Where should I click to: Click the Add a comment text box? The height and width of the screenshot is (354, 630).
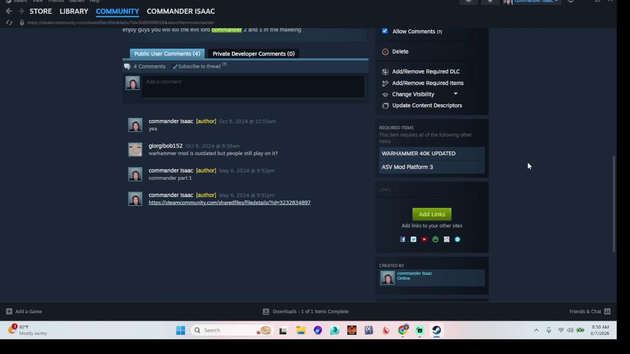click(x=253, y=87)
